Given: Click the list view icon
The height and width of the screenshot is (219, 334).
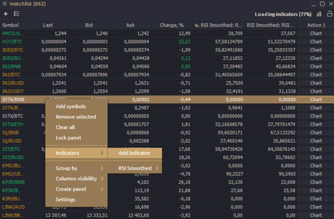Looking at the screenshot, I should pyautogui.click(x=16, y=14).
